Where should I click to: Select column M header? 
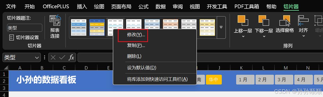[x=286, y=68]
